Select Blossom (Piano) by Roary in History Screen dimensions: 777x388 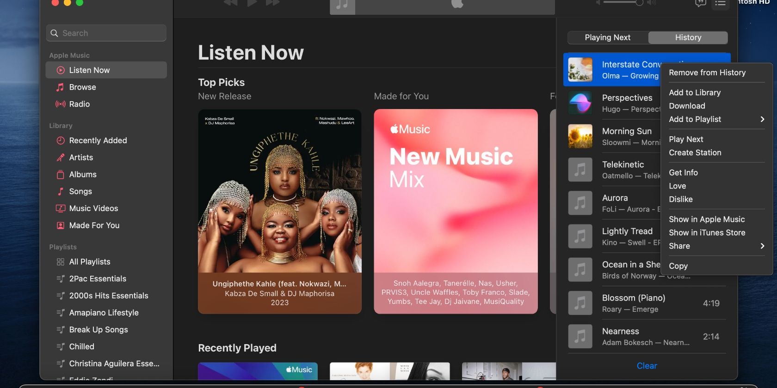point(647,303)
